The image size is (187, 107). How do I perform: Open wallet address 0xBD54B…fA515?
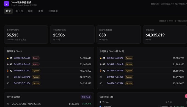click(x=22, y=58)
